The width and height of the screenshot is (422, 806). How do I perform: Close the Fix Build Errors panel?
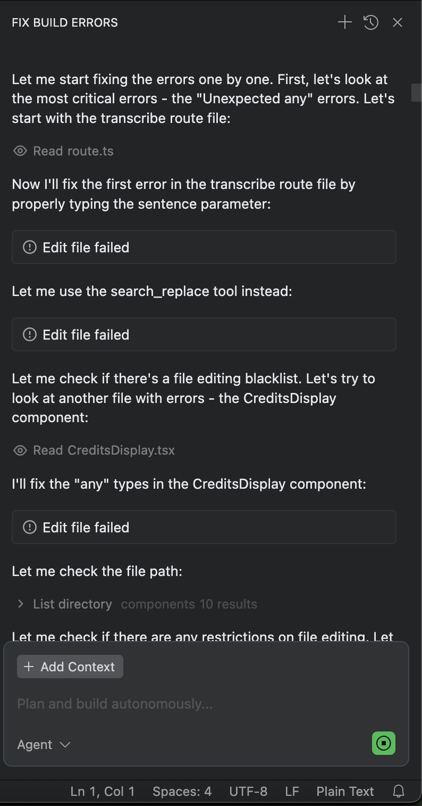(398, 22)
